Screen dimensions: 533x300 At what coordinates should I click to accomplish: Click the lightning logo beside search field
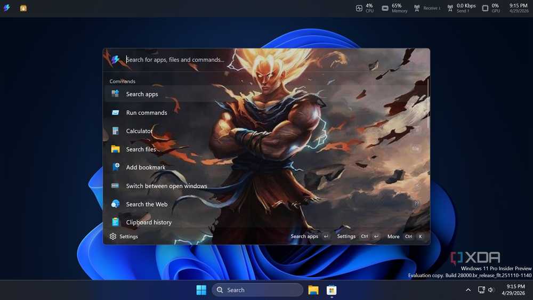tap(115, 60)
